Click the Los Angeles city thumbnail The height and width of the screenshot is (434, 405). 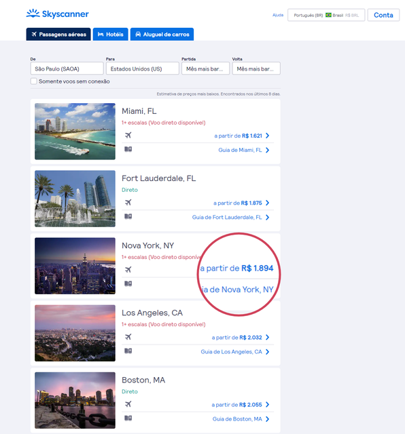[75, 333]
